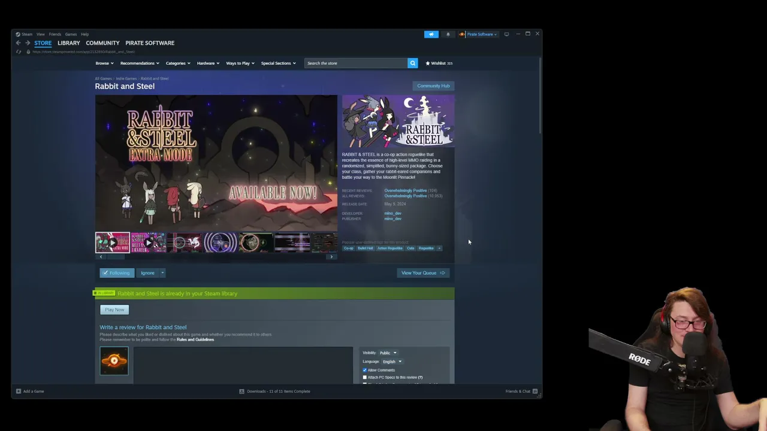767x431 pixels.
Task: Open the Friends menu
Action: click(55, 34)
